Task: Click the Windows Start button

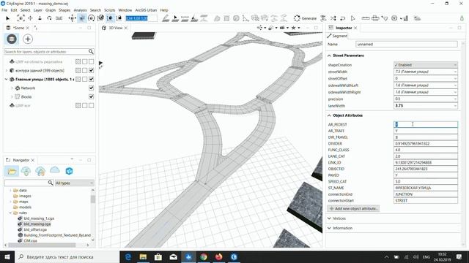Action: [7, 256]
